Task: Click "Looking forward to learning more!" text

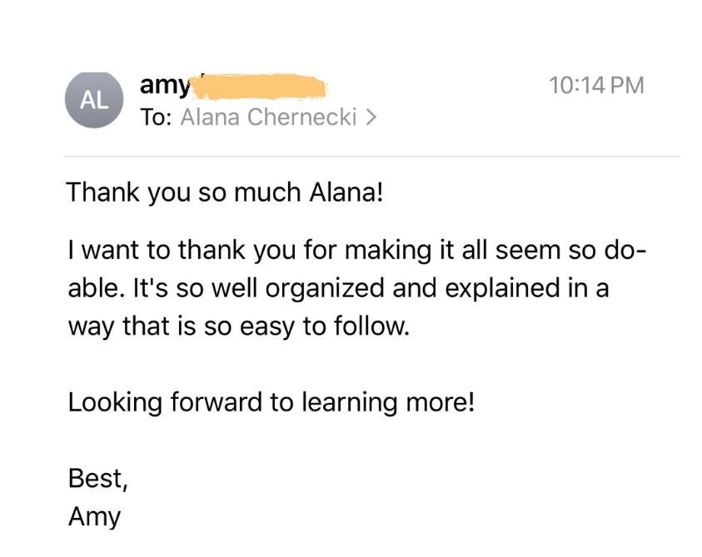Action: (x=271, y=403)
